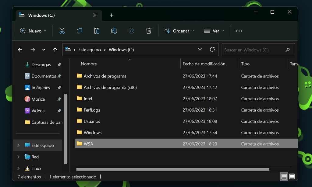
Task: Click the drive icon in address bar
Action: (68, 49)
